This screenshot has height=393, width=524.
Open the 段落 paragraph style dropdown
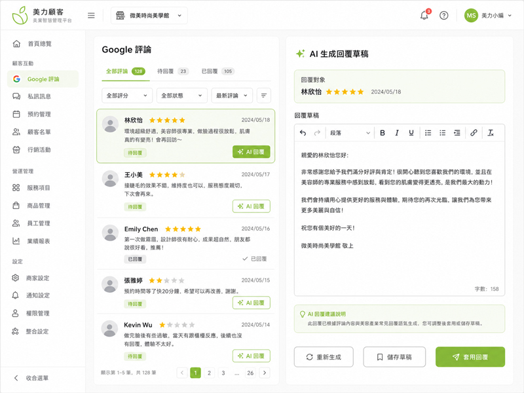(x=350, y=133)
